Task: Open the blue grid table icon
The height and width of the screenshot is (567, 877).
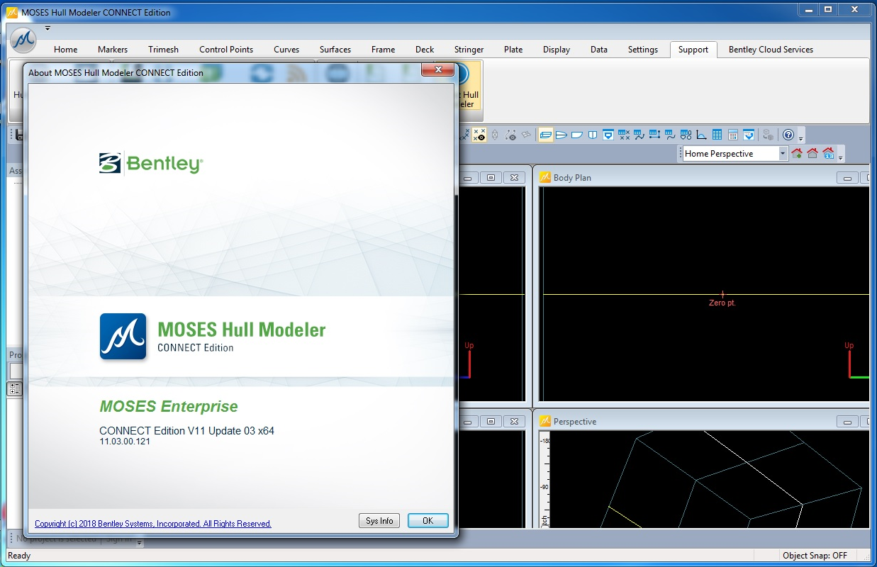Action: (717, 135)
